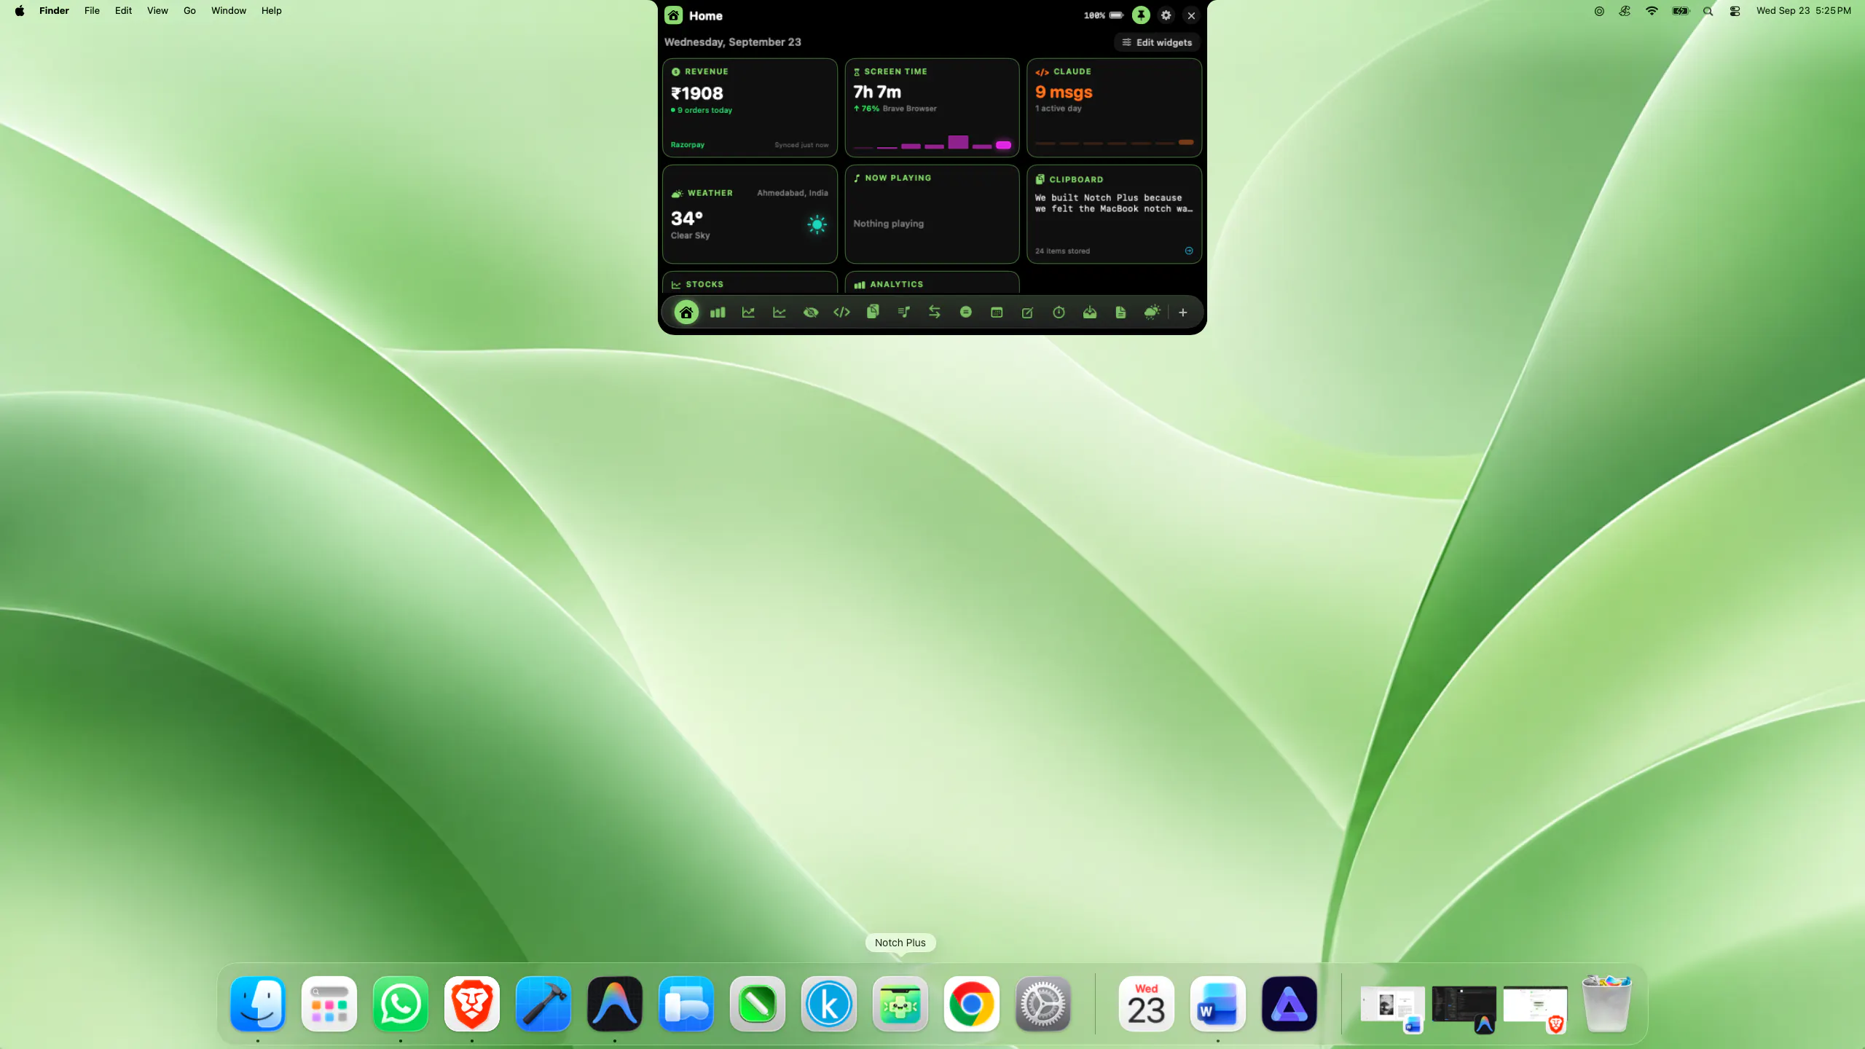Click the 'Razorpay' label in Revenue widget
This screenshot has width=1865, height=1049.
687,145
